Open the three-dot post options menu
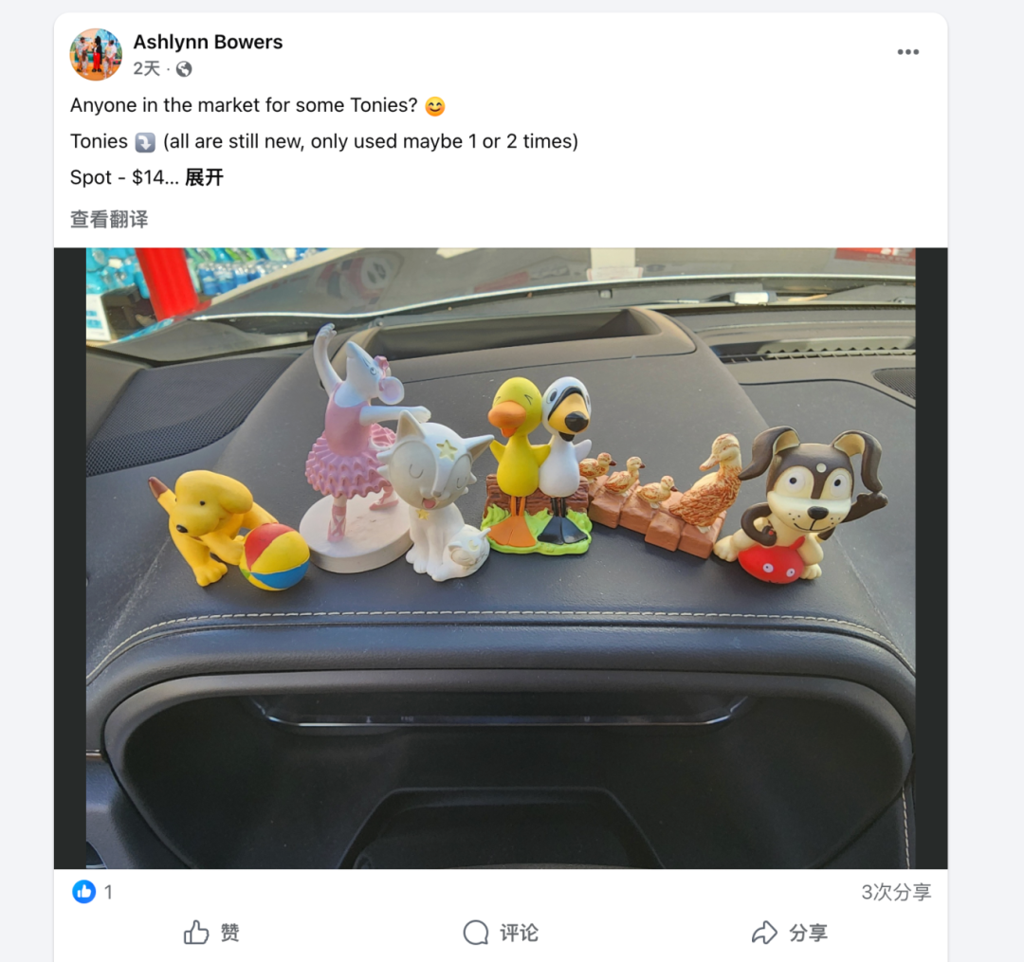Viewport: 1024px width, 962px height. point(907,52)
